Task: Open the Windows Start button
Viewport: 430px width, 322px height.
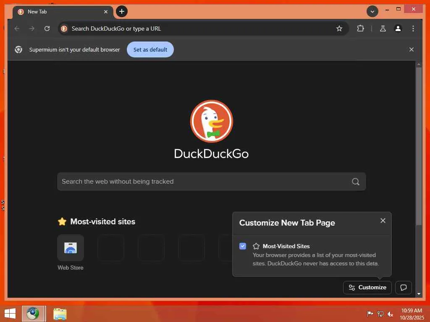Action: pyautogui.click(x=10, y=314)
